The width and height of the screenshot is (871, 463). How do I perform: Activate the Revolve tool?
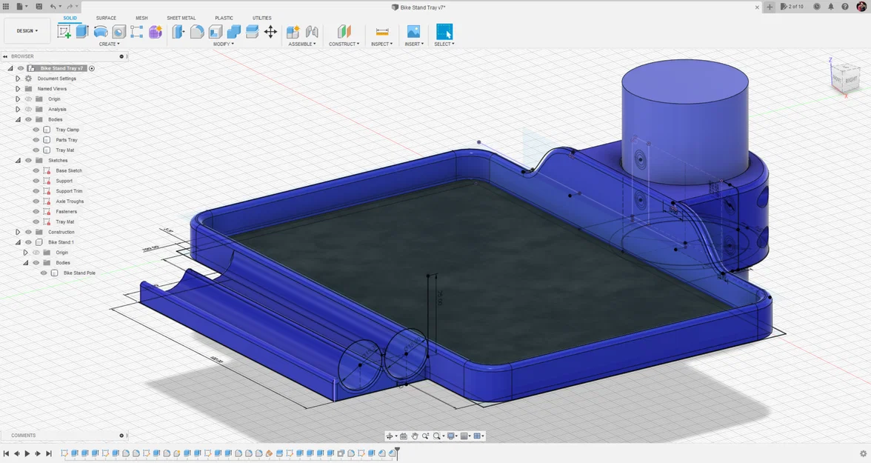pyautogui.click(x=101, y=32)
